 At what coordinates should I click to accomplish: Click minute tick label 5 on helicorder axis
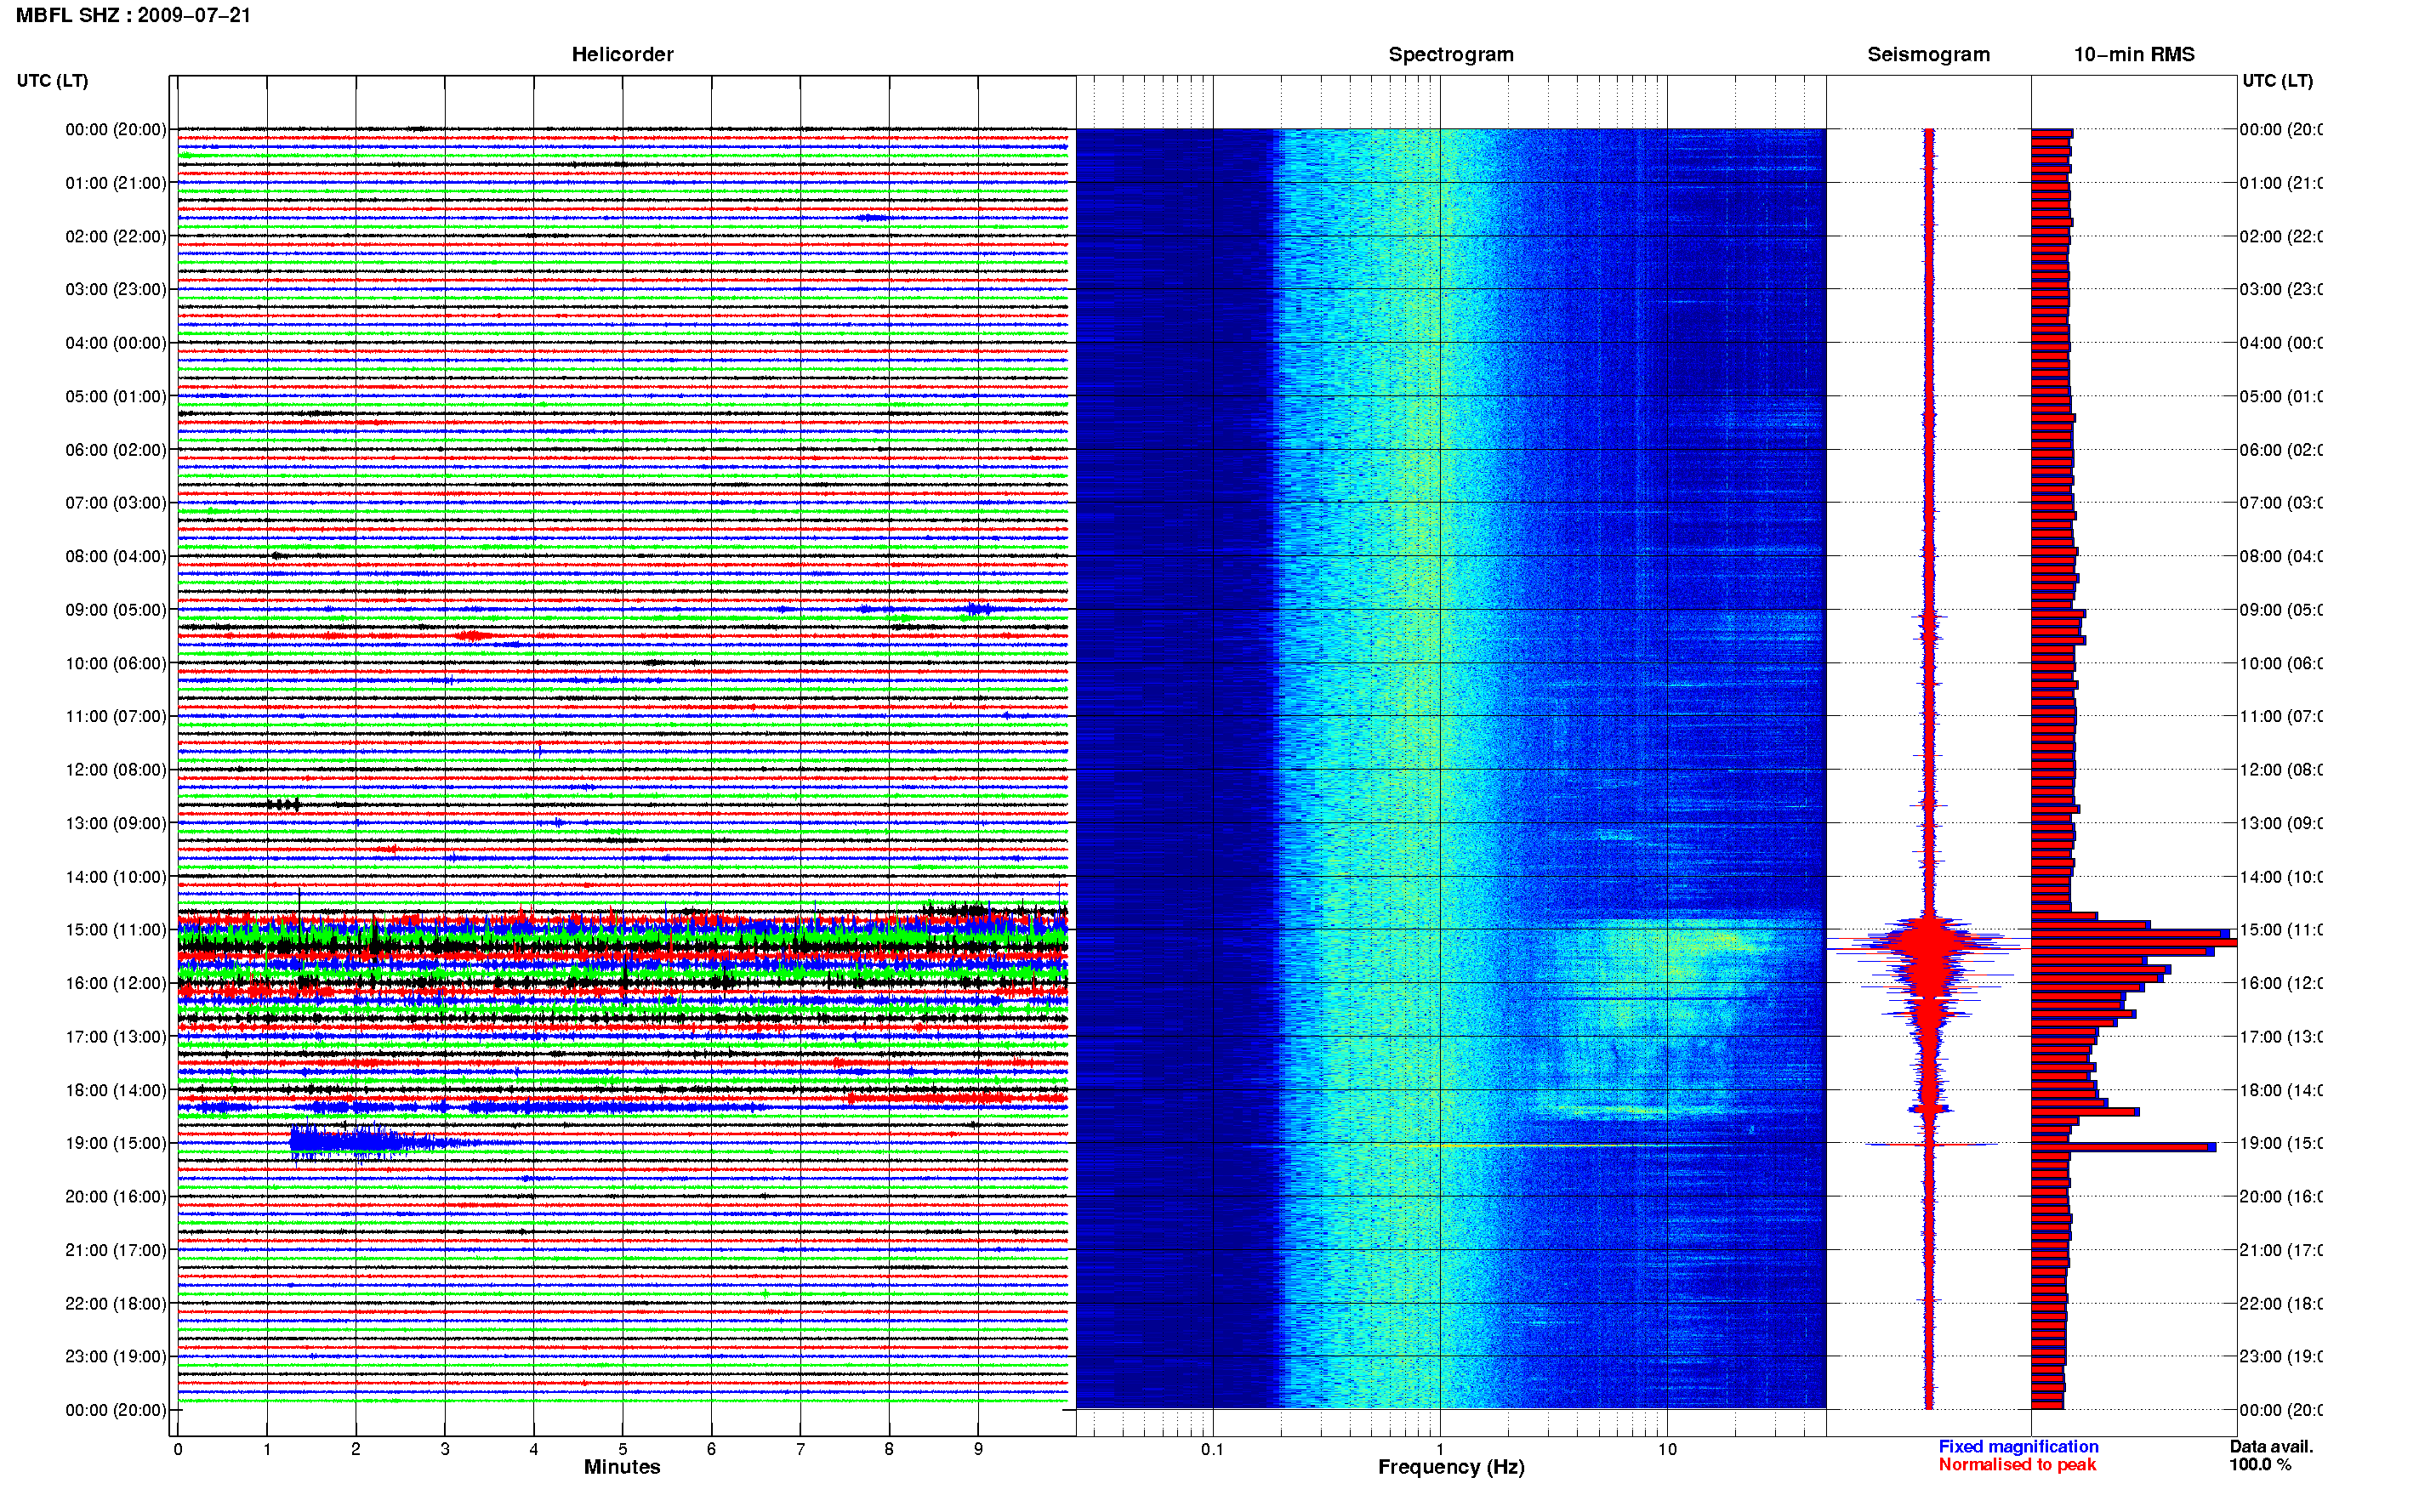pyautogui.click(x=623, y=1449)
